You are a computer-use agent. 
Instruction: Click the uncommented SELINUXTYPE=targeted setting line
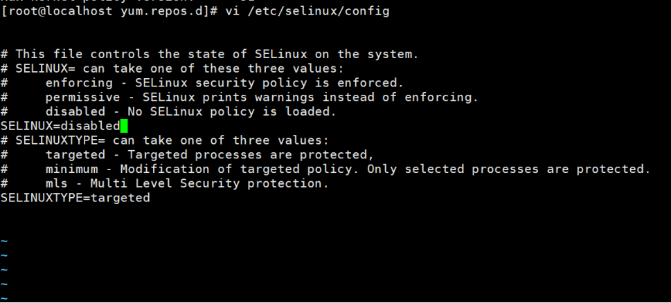[75, 198]
